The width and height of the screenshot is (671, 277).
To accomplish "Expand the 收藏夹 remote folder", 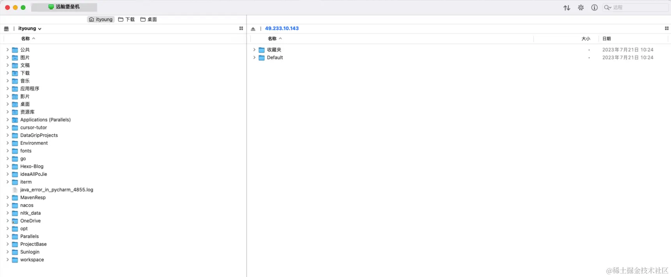I will coord(254,50).
